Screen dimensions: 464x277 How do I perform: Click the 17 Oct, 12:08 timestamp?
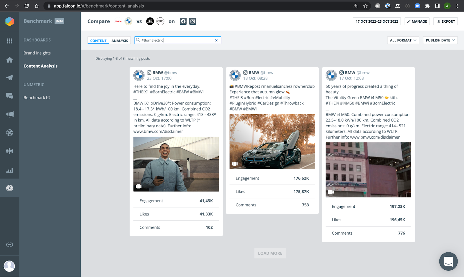[x=351, y=78]
